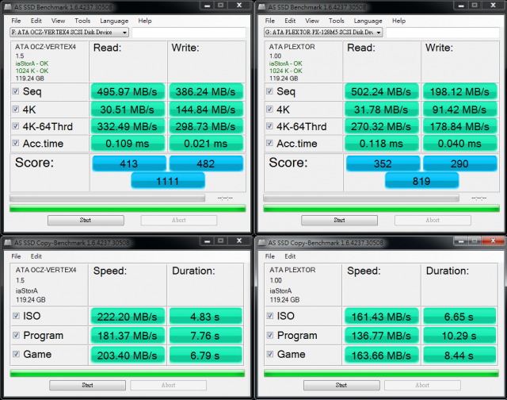507x400 pixels.
Task: Open File menu in OCZ-VERTEX4 benchmark window
Action: coord(16,21)
